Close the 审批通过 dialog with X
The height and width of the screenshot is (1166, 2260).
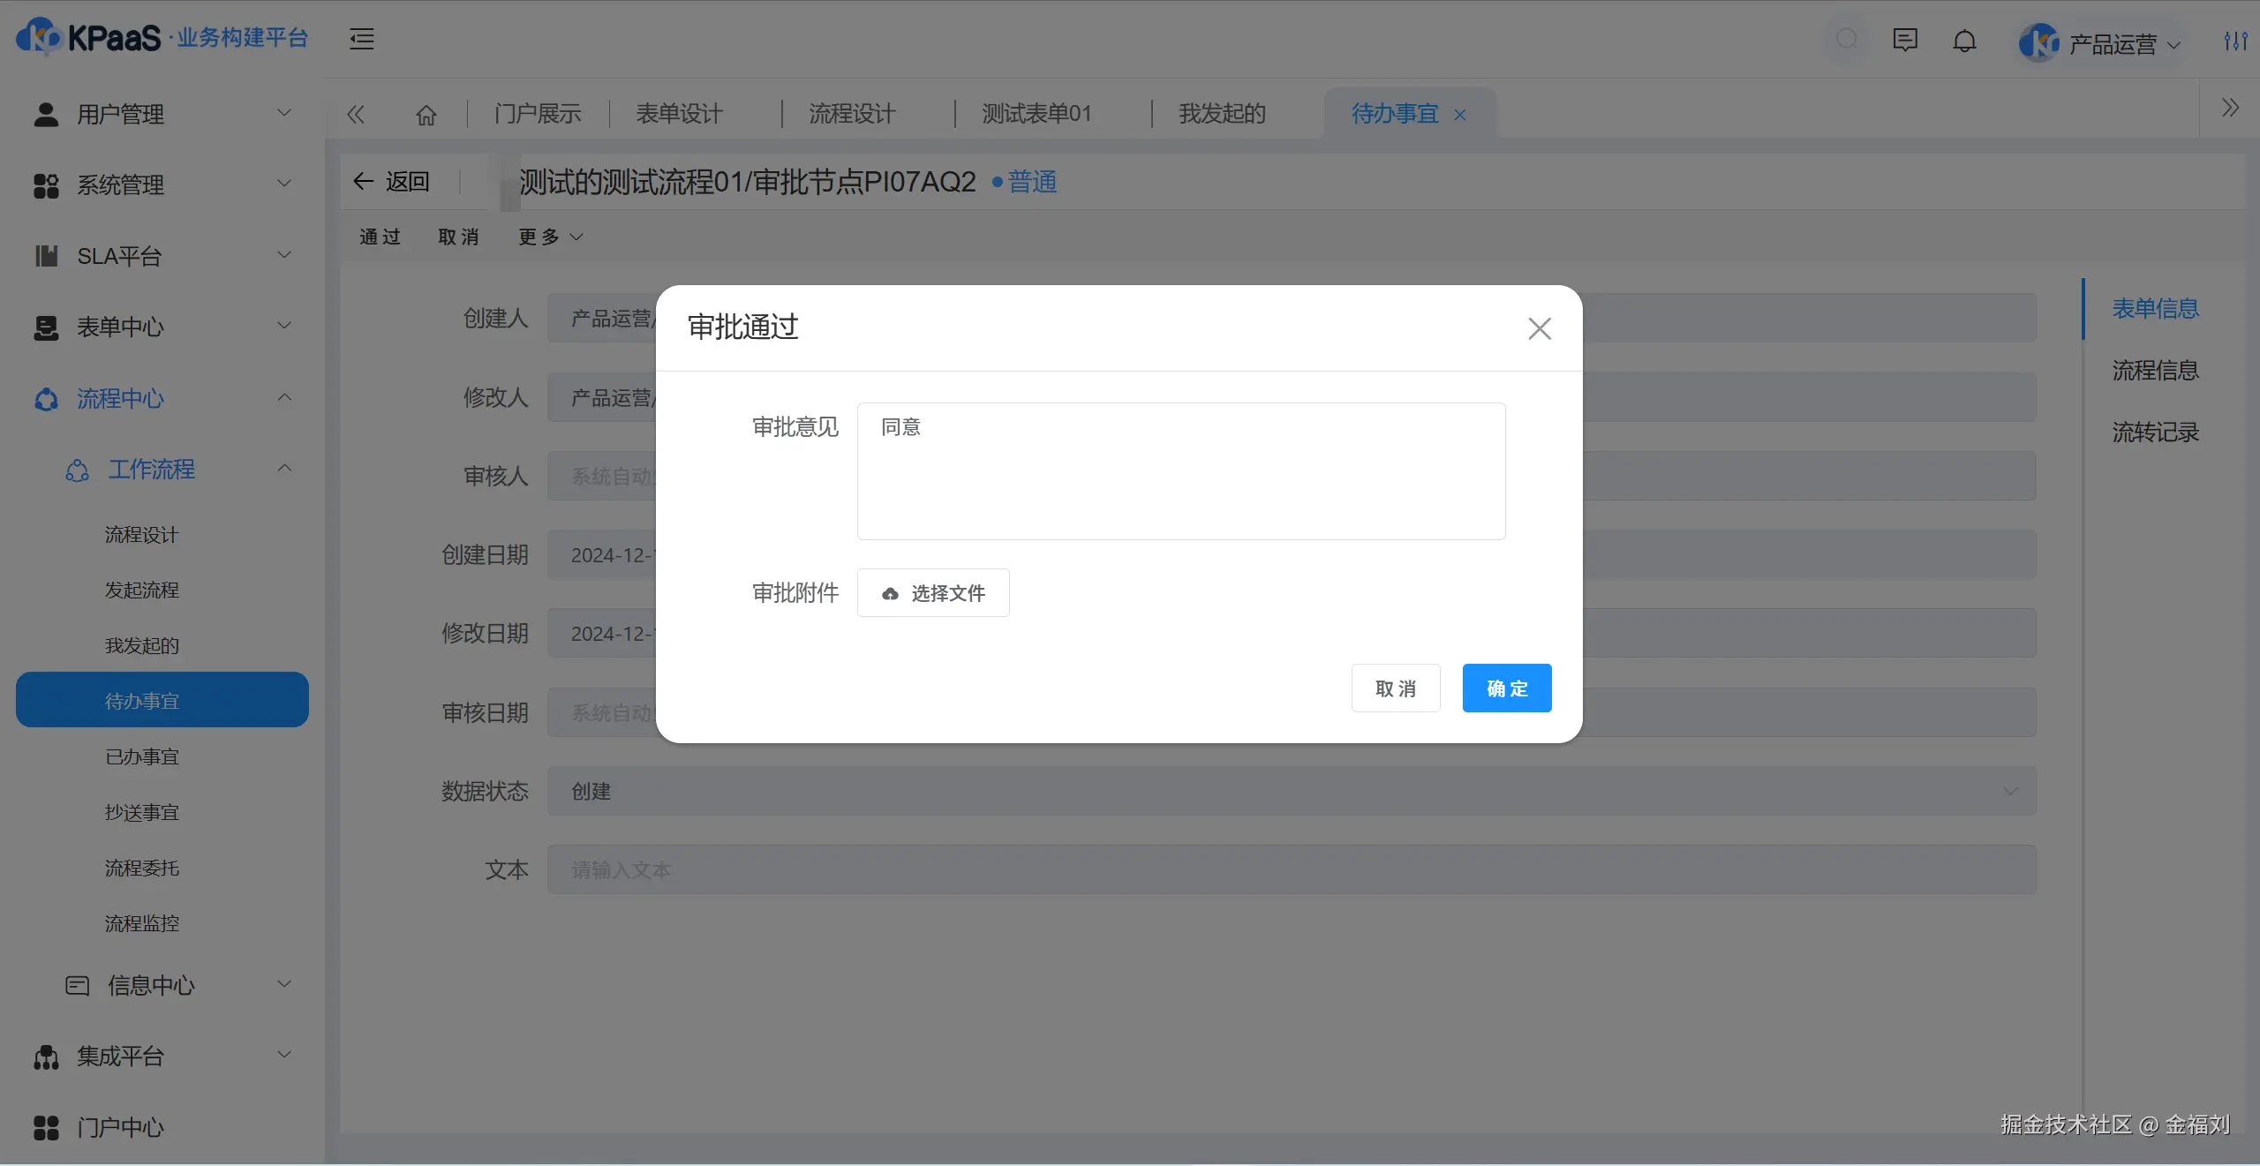(1540, 328)
